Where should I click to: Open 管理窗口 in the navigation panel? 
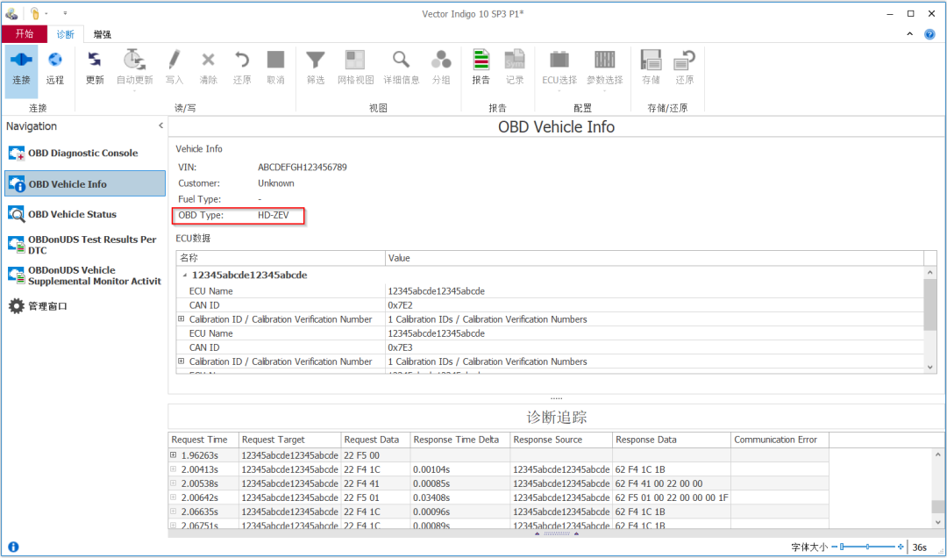(47, 306)
